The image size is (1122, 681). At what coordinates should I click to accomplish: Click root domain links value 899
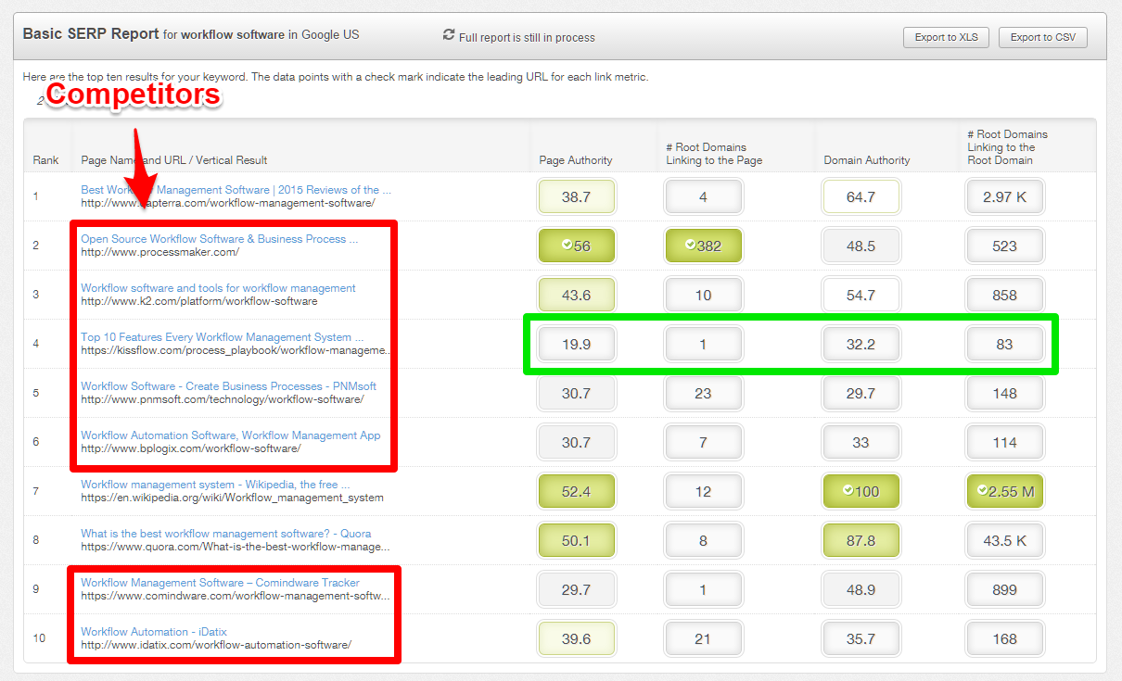click(1004, 590)
